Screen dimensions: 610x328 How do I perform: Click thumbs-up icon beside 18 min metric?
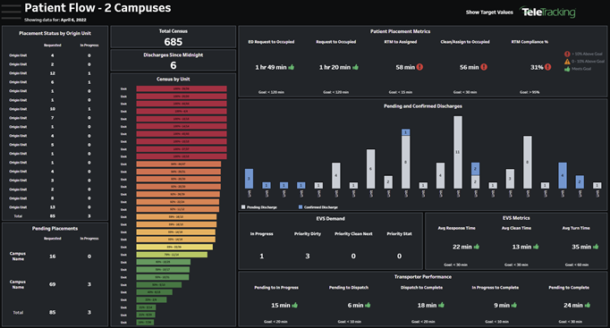(441, 305)
